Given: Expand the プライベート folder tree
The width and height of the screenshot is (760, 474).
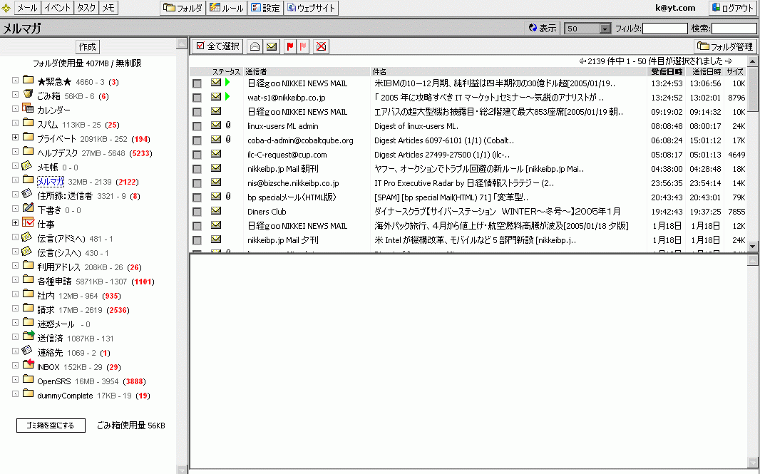Looking at the screenshot, I should tap(15, 138).
